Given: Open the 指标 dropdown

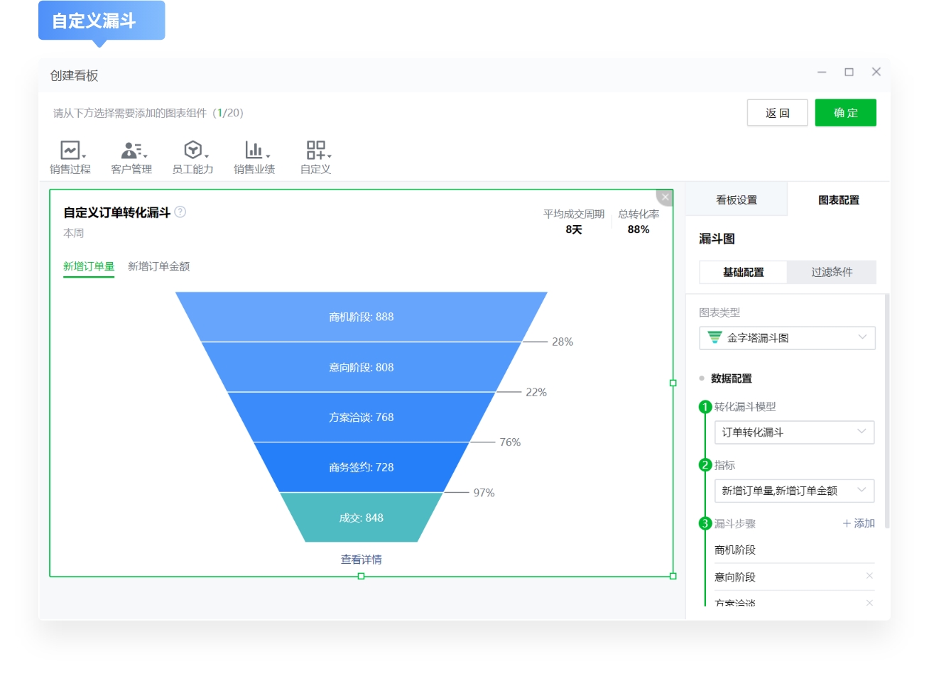Looking at the screenshot, I should click(x=794, y=490).
